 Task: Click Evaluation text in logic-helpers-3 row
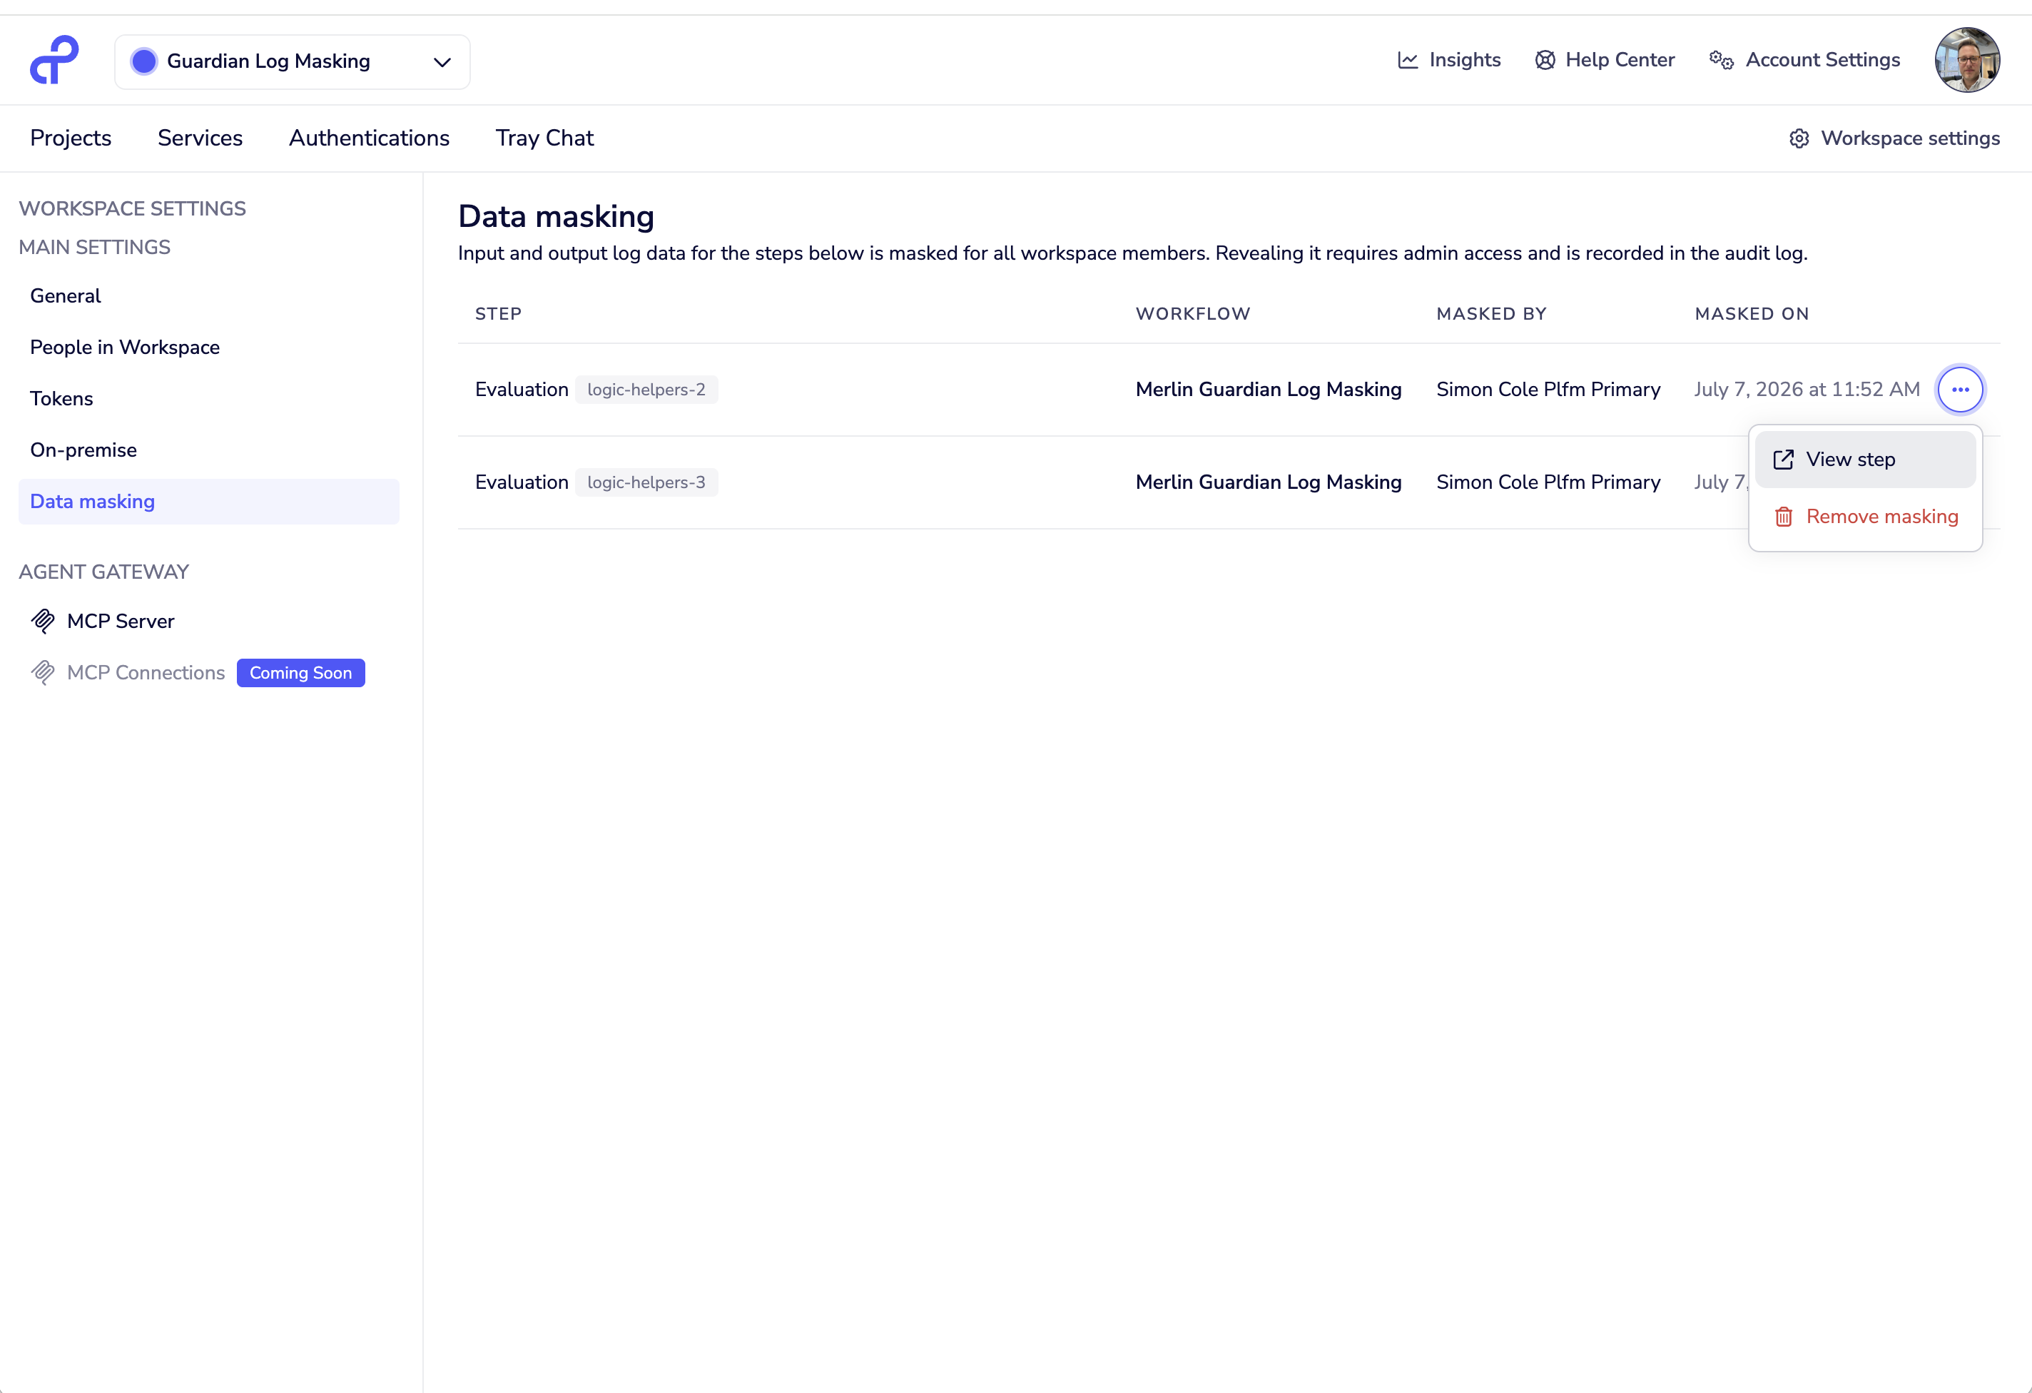coord(521,482)
